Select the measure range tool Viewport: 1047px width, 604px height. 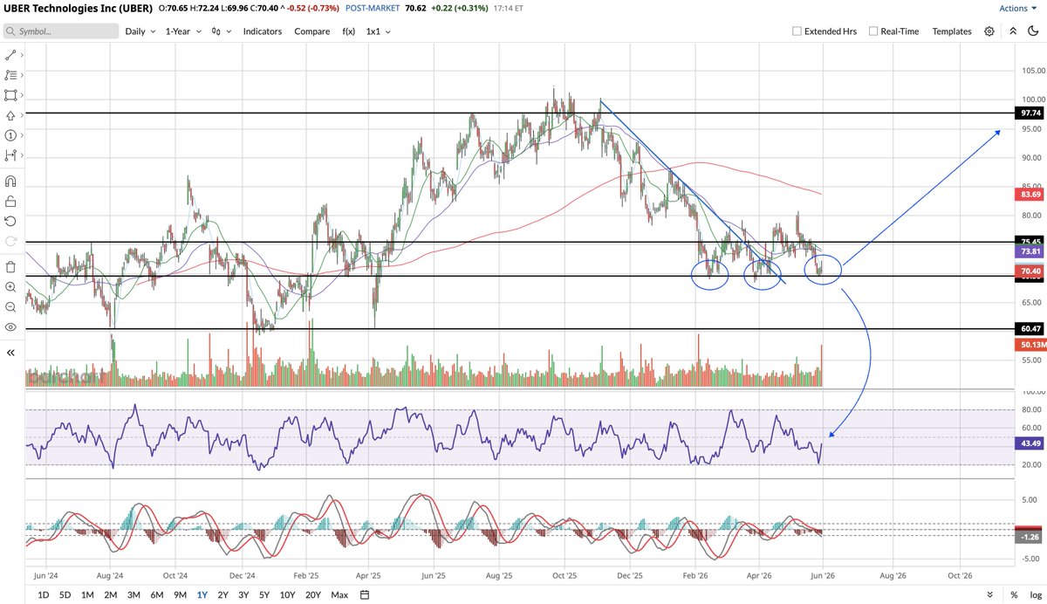10,155
